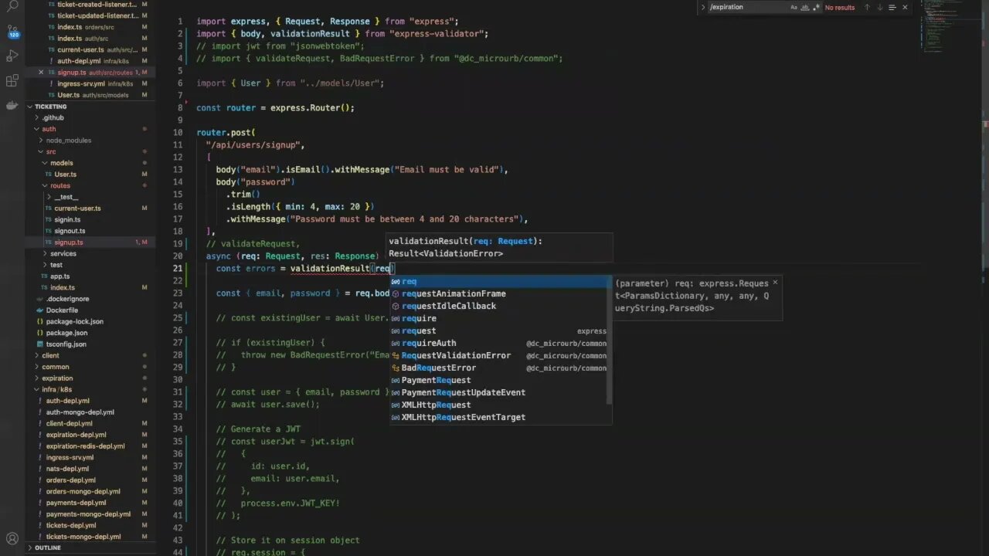Select requestIdleCallback suggestion
The width and height of the screenshot is (989, 556).
point(499,306)
